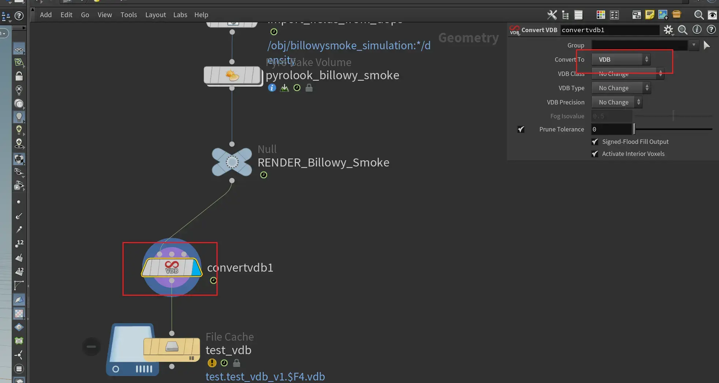Add a sticky note in network
Viewport: 719px width, 383px height.
[x=650, y=15]
